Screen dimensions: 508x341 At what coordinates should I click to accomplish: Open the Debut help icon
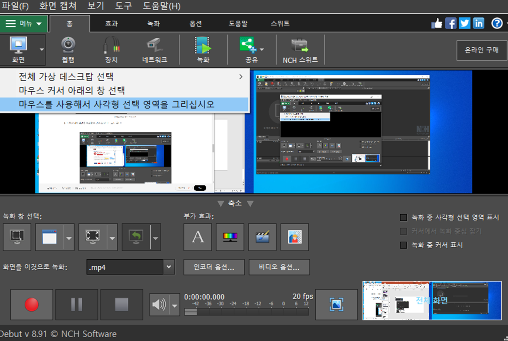(497, 23)
